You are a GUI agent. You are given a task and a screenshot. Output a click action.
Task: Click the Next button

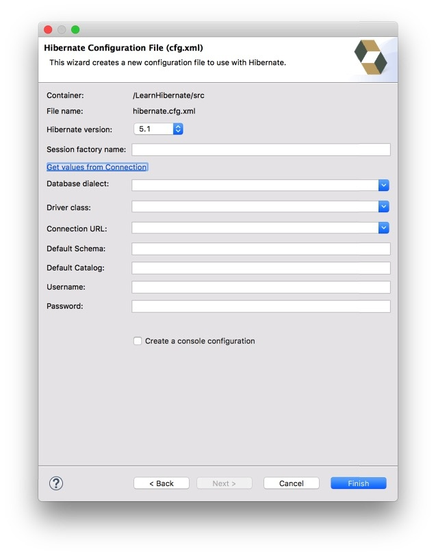(224, 483)
